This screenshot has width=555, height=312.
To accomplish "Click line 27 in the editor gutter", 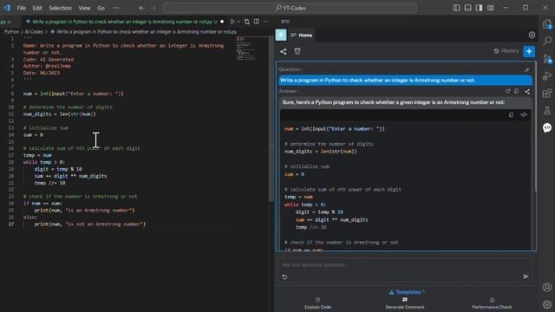I will (11, 224).
